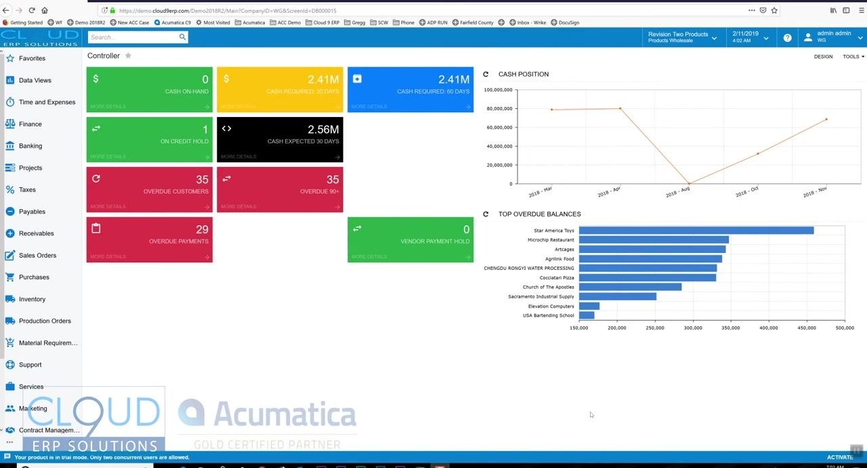
Task: Click the search magnifier icon
Action: click(182, 37)
